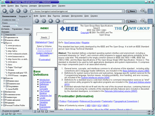Open the outer URL bar history dropdown

[x=123, y=11]
